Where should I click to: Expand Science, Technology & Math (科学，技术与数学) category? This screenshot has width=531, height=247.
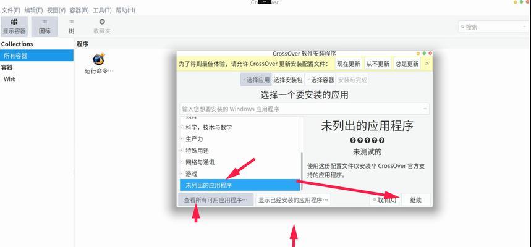click(x=182, y=128)
